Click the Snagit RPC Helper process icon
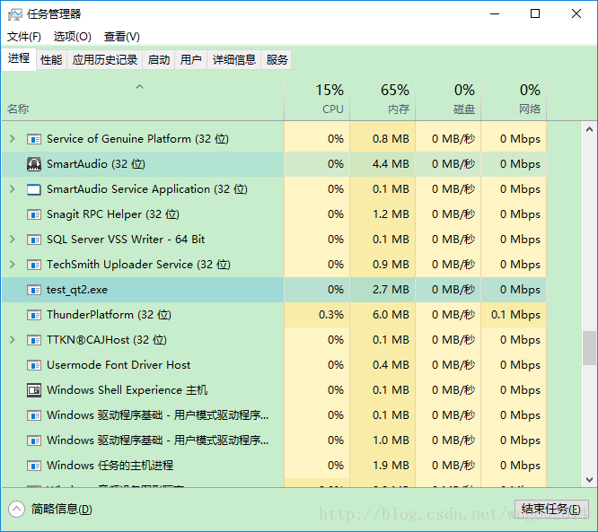598x532 pixels. (34, 214)
